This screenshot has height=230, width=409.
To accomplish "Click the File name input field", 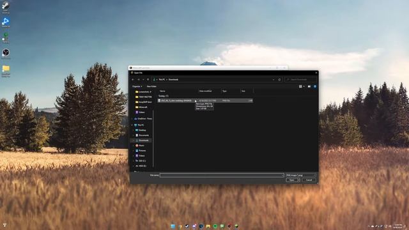I will (222, 175).
